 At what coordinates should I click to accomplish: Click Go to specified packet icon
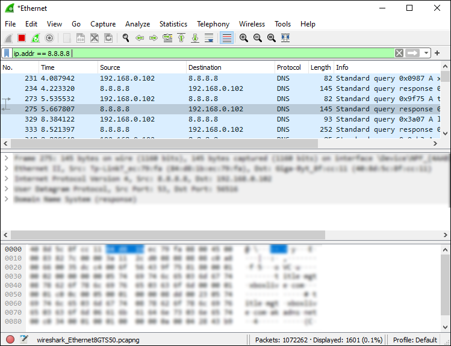(167, 38)
